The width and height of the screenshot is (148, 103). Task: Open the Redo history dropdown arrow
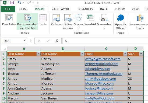(x=33, y=3)
